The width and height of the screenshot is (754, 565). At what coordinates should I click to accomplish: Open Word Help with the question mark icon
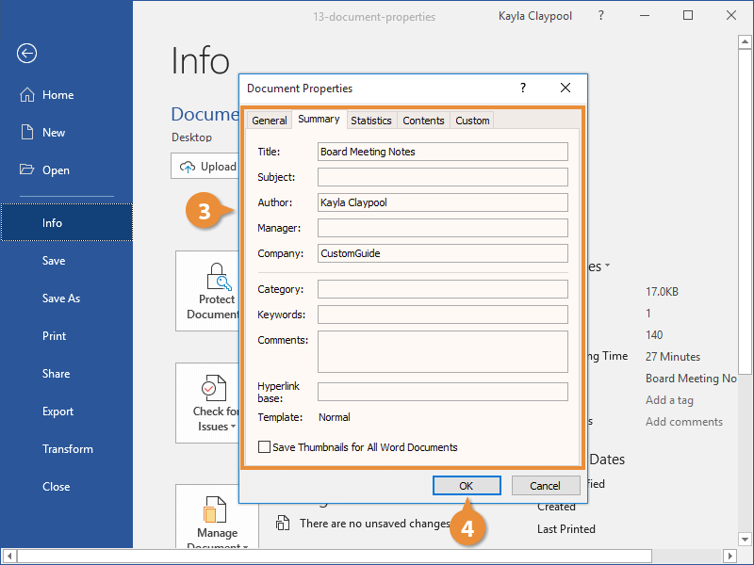click(600, 16)
